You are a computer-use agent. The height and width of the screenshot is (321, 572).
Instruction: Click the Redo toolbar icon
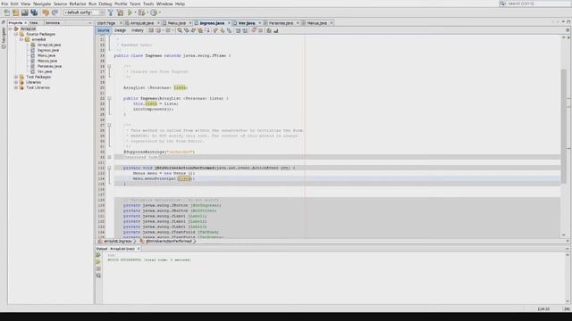(55, 12)
